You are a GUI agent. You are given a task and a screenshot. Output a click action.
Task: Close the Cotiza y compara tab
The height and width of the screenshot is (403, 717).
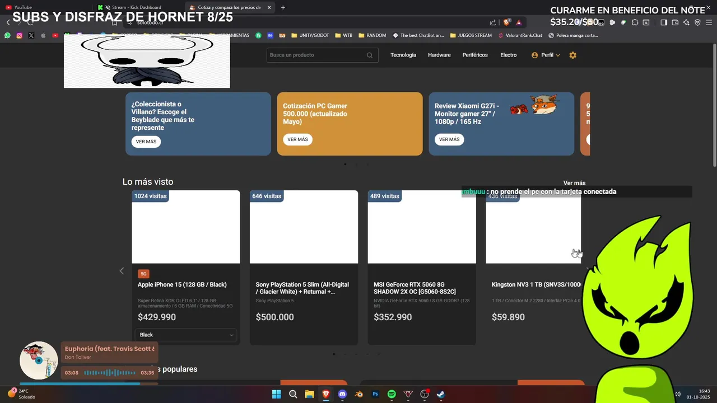269,7
